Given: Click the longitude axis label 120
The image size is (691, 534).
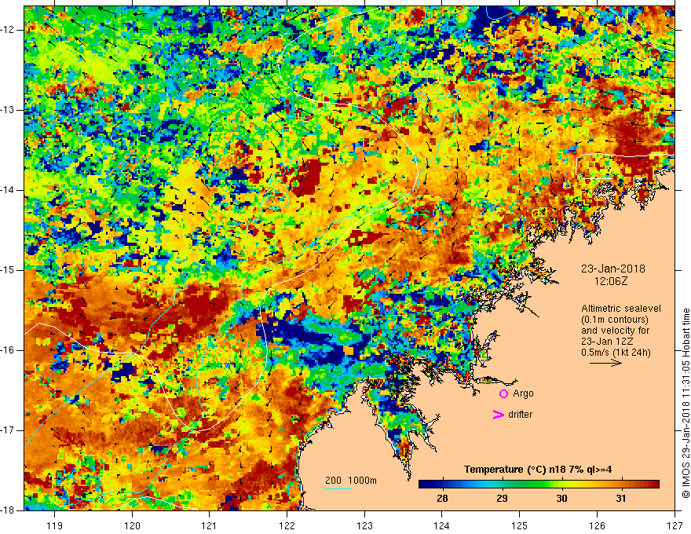Looking at the screenshot, I should pos(132,525).
